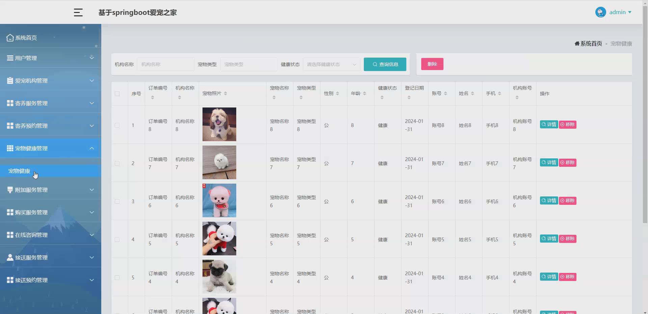Click the pink 删除 button
648x314 pixels.
[432, 64]
